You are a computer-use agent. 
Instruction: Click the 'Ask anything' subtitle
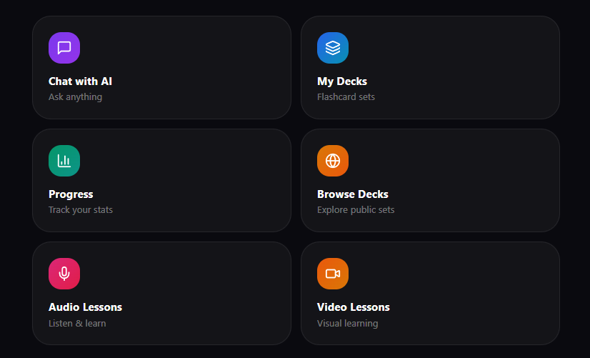pyautogui.click(x=75, y=97)
